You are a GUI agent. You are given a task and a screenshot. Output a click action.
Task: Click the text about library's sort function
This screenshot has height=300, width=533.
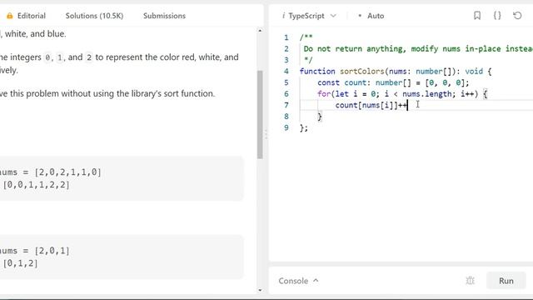(107, 93)
